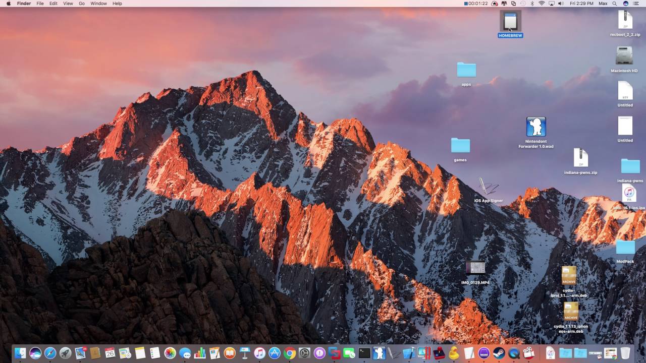Screen dimensions: 646x363
Task: Open Photos app in the Dock
Action: click(170, 353)
